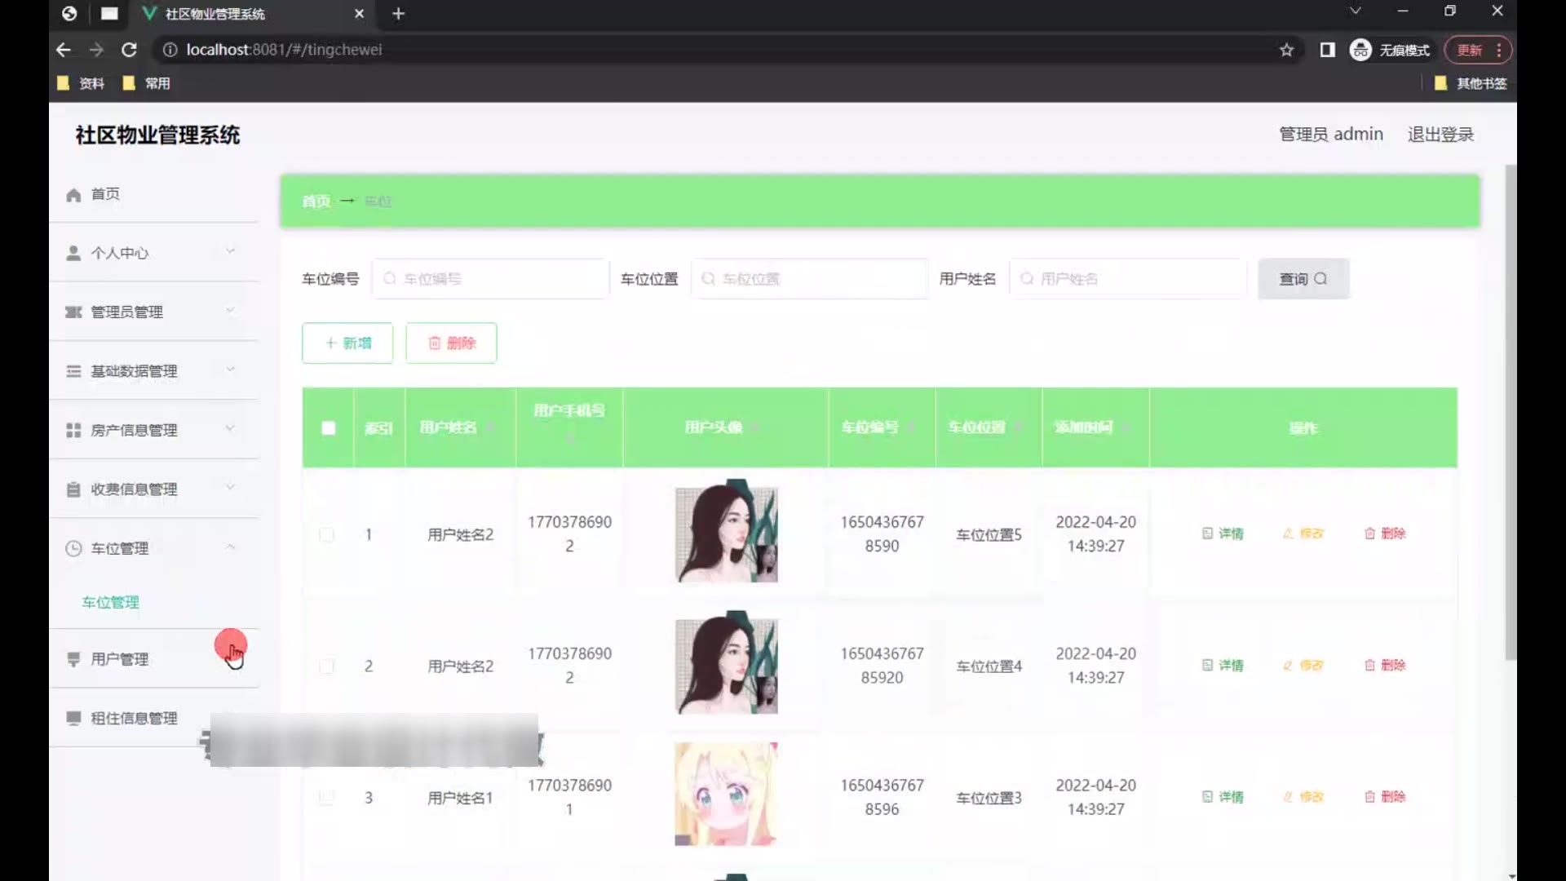This screenshot has width=1566, height=881.
Task: Collapse the 车位管理 menu chevron
Action: click(x=230, y=547)
